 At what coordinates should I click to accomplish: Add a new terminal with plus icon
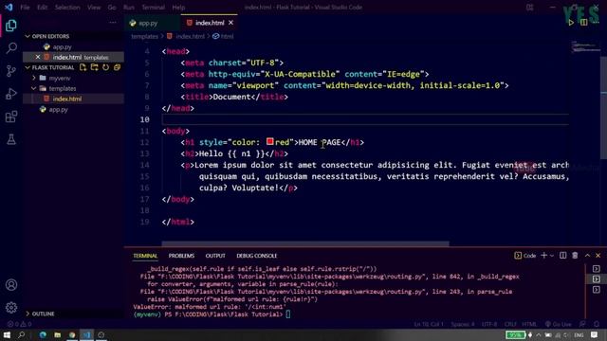(x=543, y=256)
